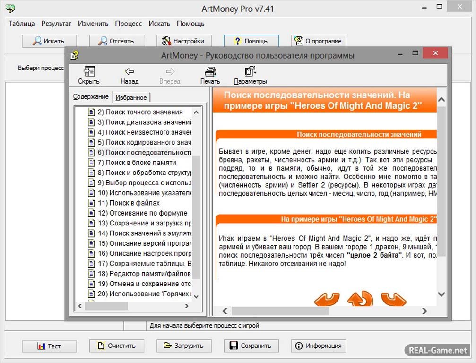This screenshot has height=363, width=476.
Task: Click the Скрыть (Hide) icon in help toolbar
Action: 88,72
